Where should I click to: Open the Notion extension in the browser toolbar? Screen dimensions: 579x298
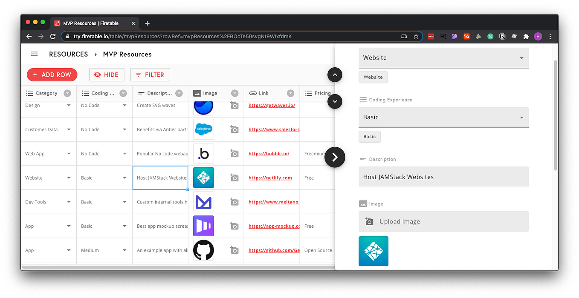click(502, 36)
